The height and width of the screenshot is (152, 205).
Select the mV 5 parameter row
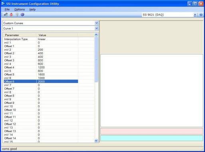41,71
